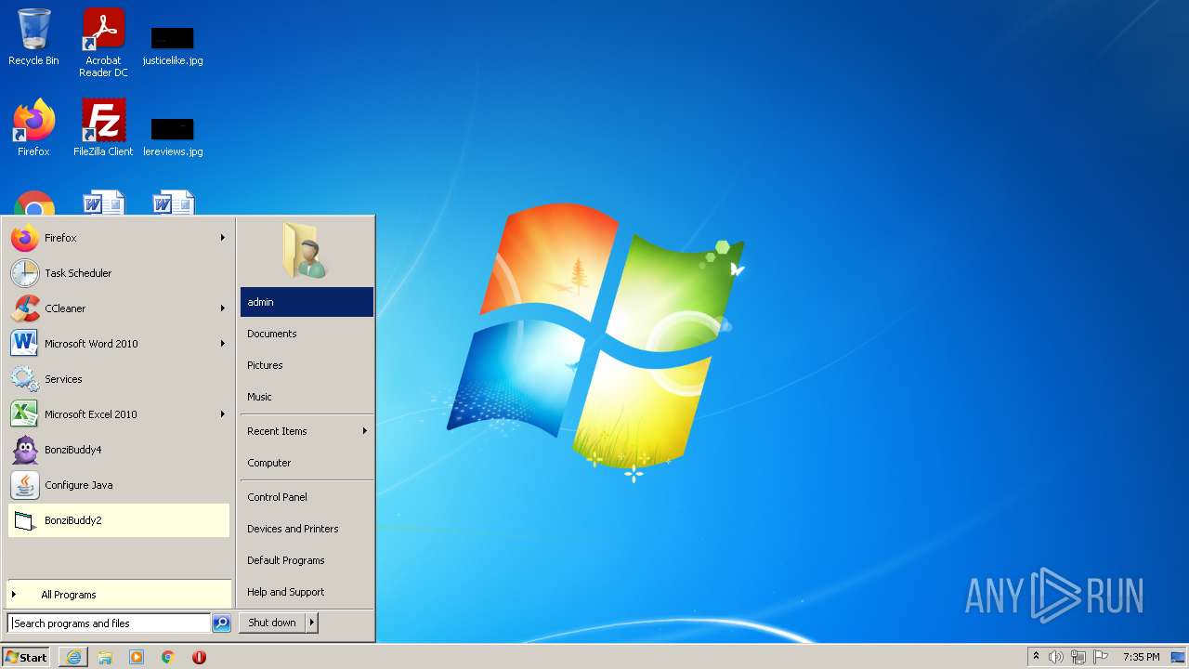The height and width of the screenshot is (669, 1189).
Task: Expand Recent Items submenu
Action: click(307, 431)
